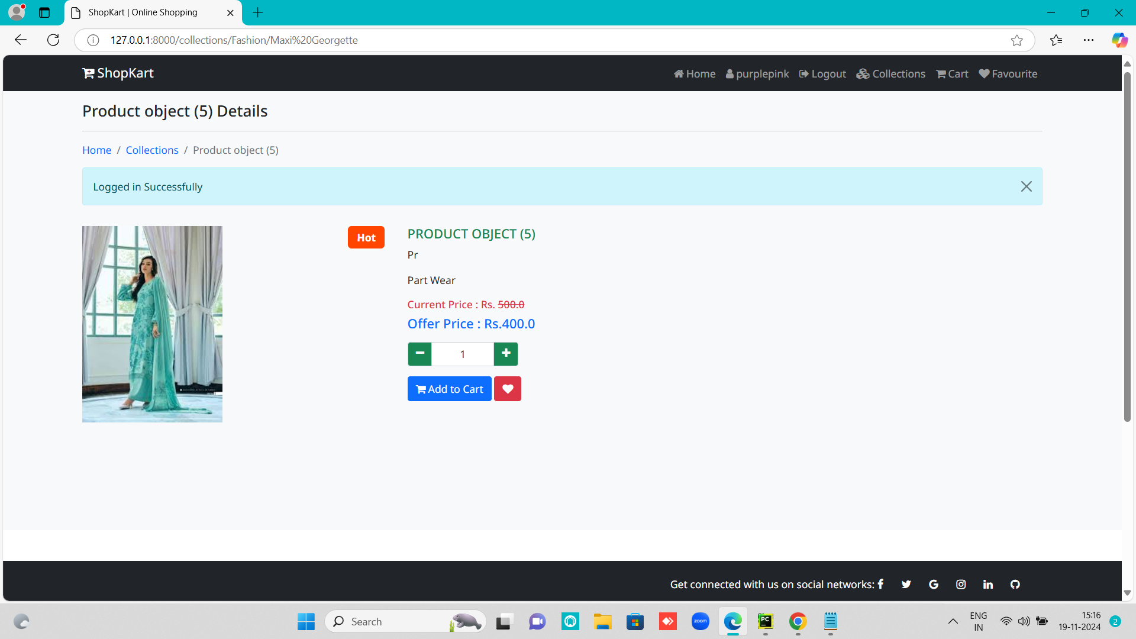The height and width of the screenshot is (639, 1136).
Task: Click the product dress image
Action: pos(152,324)
